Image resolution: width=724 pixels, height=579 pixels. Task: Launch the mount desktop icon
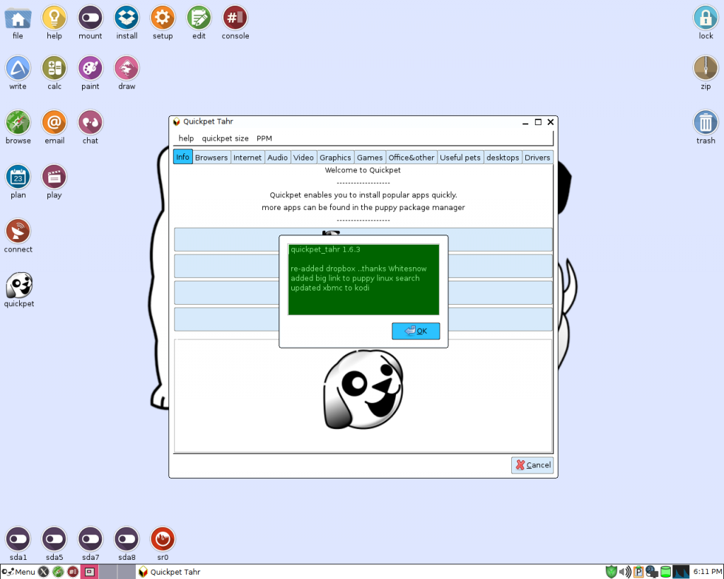(90, 18)
